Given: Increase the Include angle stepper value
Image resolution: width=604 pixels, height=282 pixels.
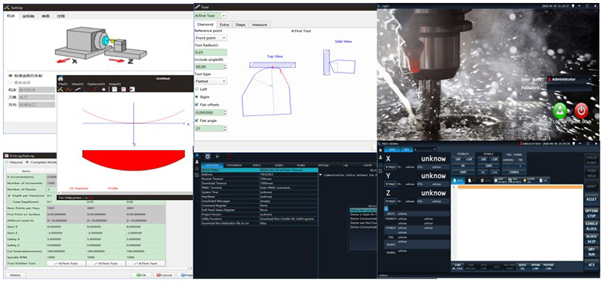Looking at the screenshot, I should [x=225, y=65].
